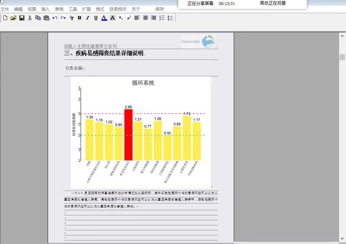This screenshot has width=346, height=244.
Task: Pick the font color with the blue-underlined A
Action: pyautogui.click(x=104, y=18)
